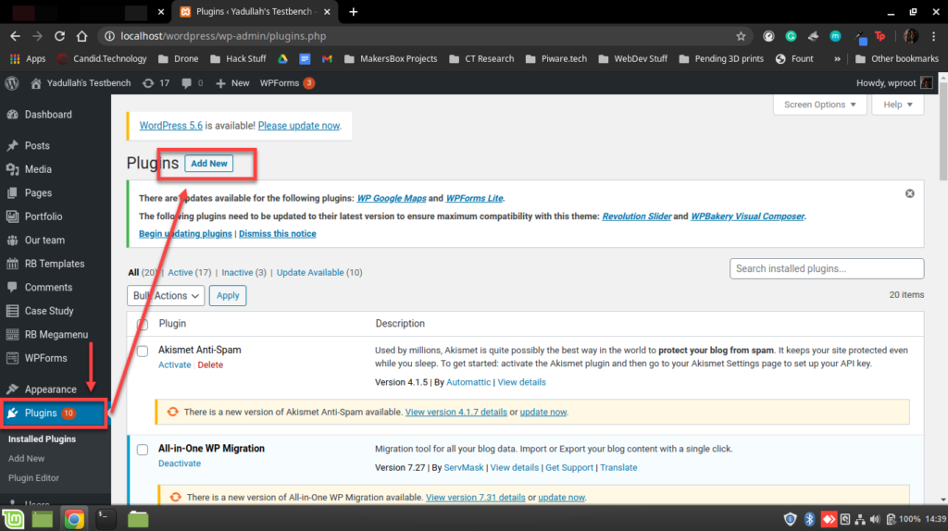
Task: Open View version 7.31 details link
Action: pos(475,497)
